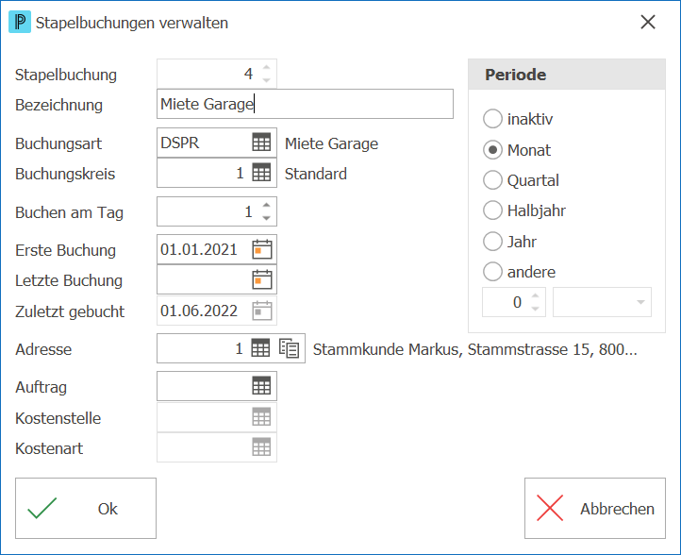Click the Kostenstelle lookup table icon
The width and height of the screenshot is (681, 555).
point(261,417)
